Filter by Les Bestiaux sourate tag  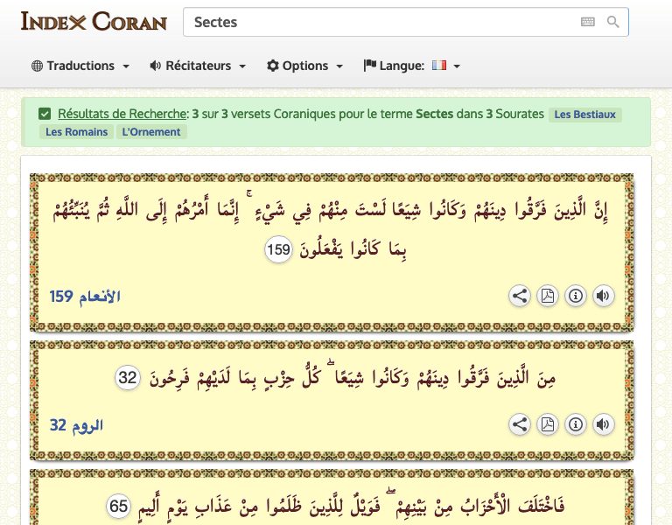585,115
